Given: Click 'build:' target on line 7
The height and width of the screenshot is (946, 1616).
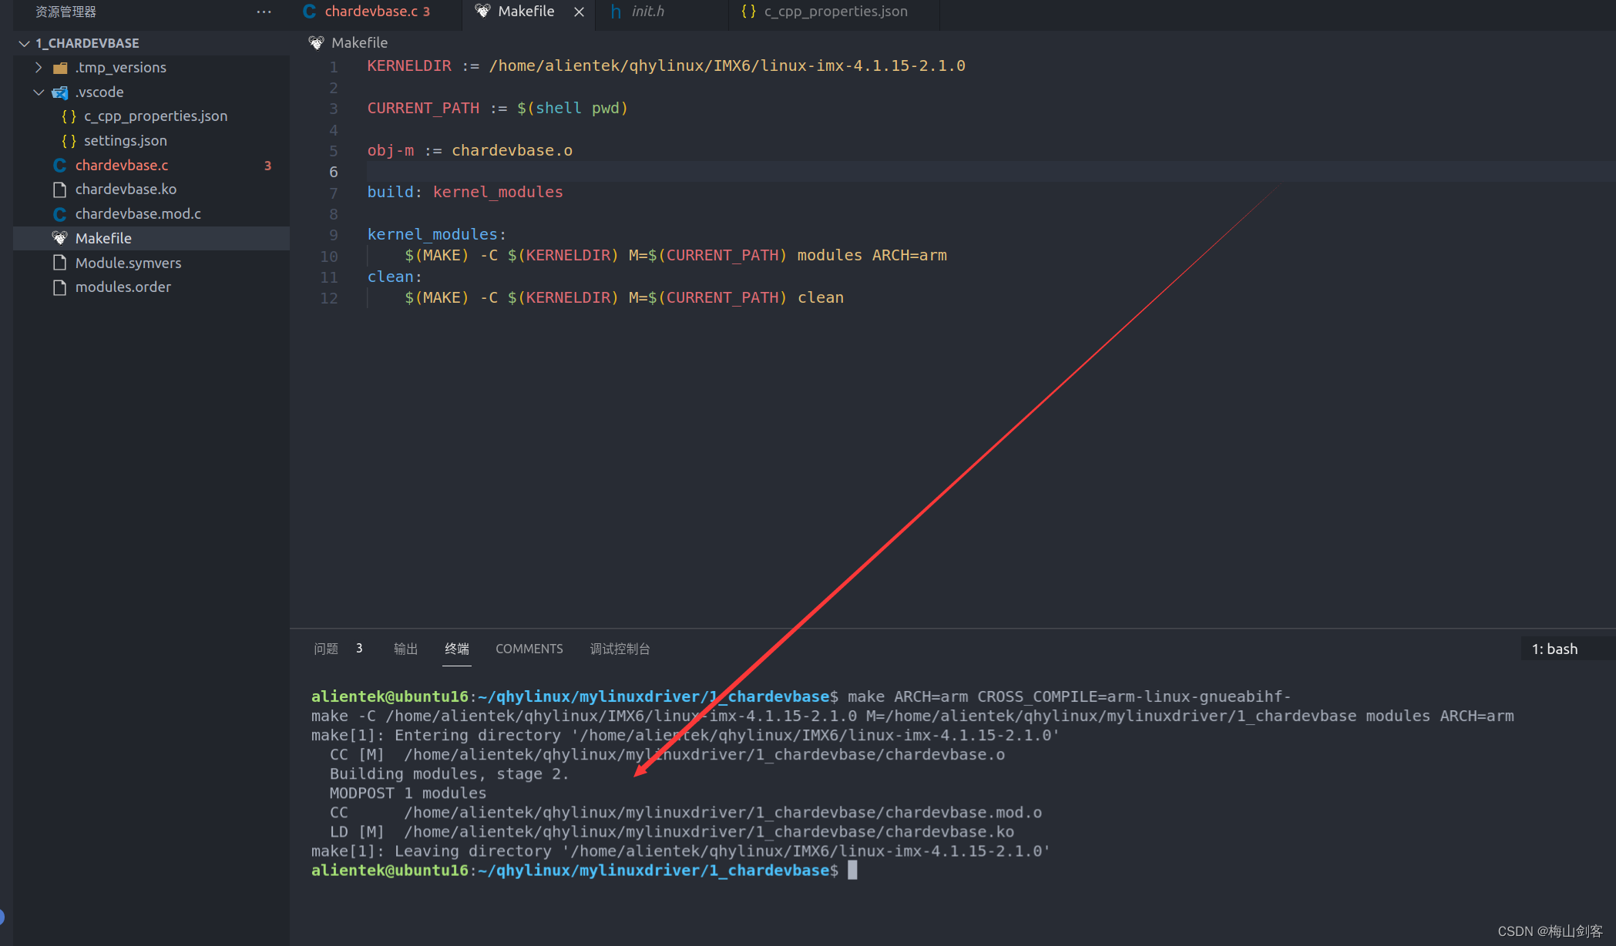Looking at the screenshot, I should pyautogui.click(x=395, y=192).
